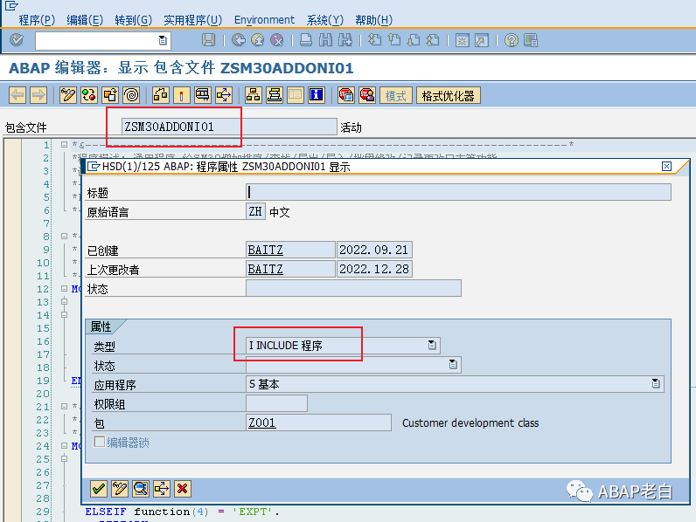Screen dimensions: 696x522
Task: Open the 类型 INCLUDE 程序 dropdown
Action: coord(432,345)
